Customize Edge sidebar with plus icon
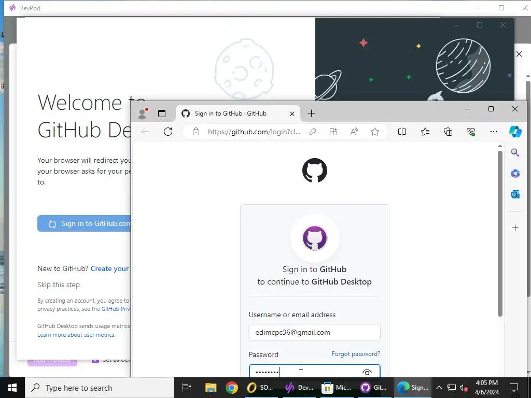This screenshot has width=531, height=398. 515,228
